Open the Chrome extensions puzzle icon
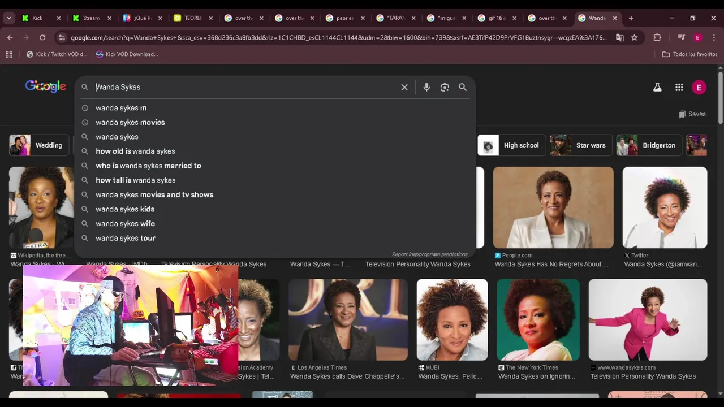This screenshot has width=724, height=407. point(657,37)
